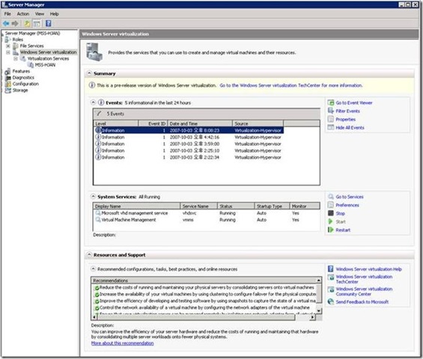The width and height of the screenshot is (423, 359).
Task: Select the event at 2:22:34
Action: coord(189,157)
